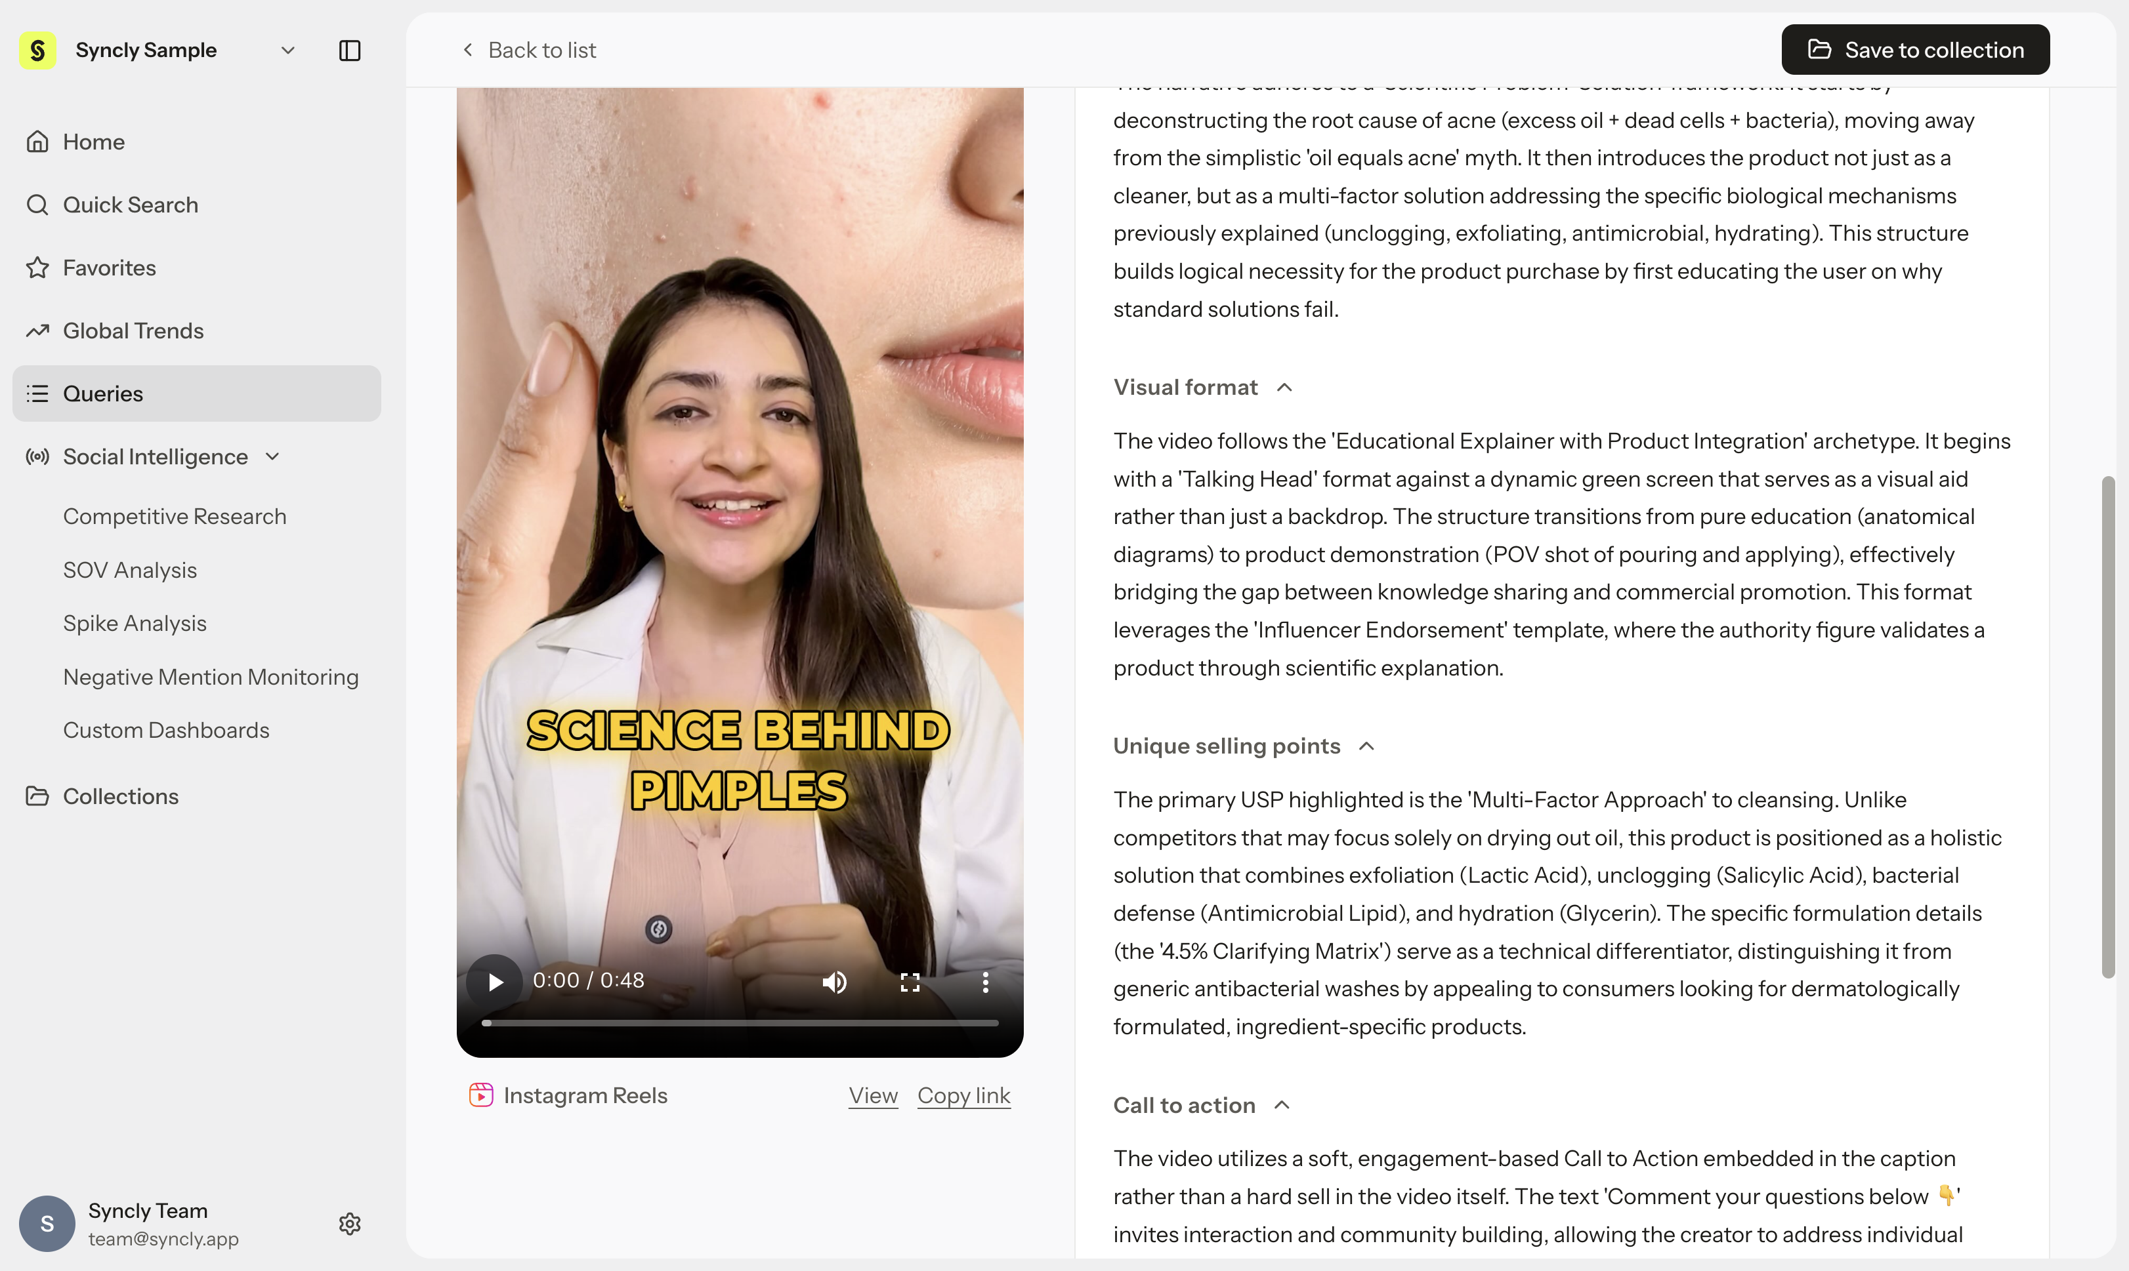Click Save to collection button
Image resolution: width=2129 pixels, height=1271 pixels.
coord(1916,50)
